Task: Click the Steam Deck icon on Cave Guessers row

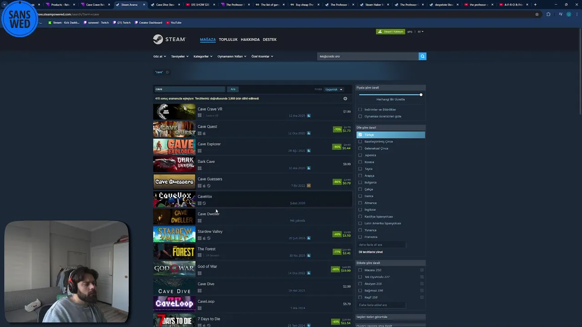Action: tap(309, 186)
